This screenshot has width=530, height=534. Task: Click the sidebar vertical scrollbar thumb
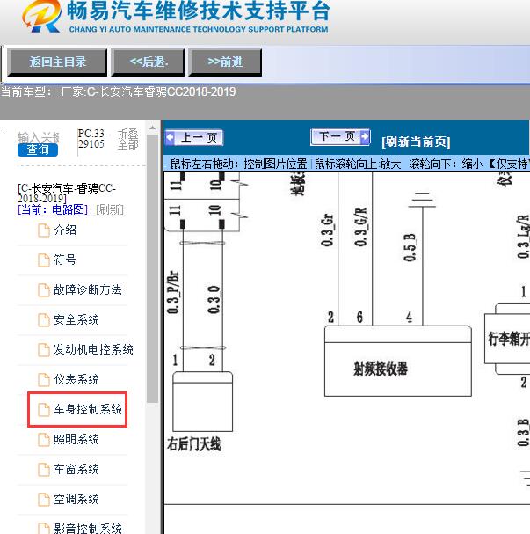pyautogui.click(x=152, y=268)
